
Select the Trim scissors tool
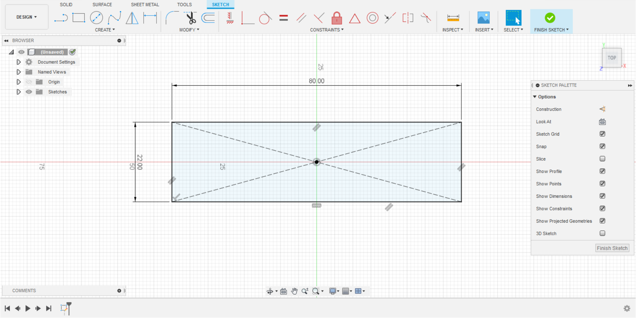pyautogui.click(x=190, y=18)
